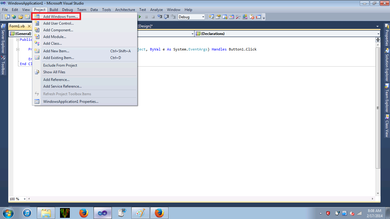Select Add Service Reference menu item

(x=85, y=86)
